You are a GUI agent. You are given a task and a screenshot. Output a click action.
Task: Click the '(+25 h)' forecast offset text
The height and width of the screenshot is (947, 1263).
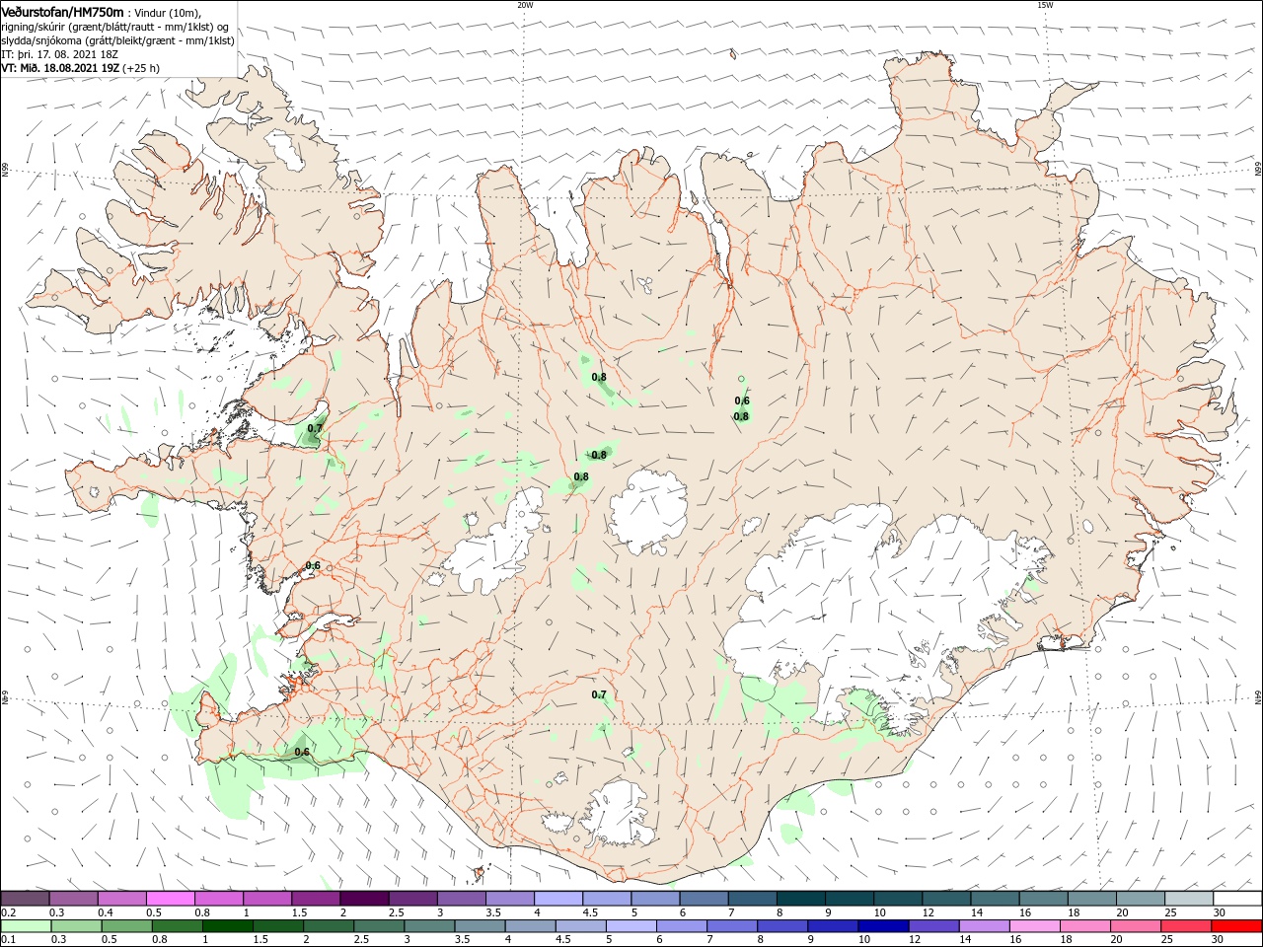(x=141, y=68)
